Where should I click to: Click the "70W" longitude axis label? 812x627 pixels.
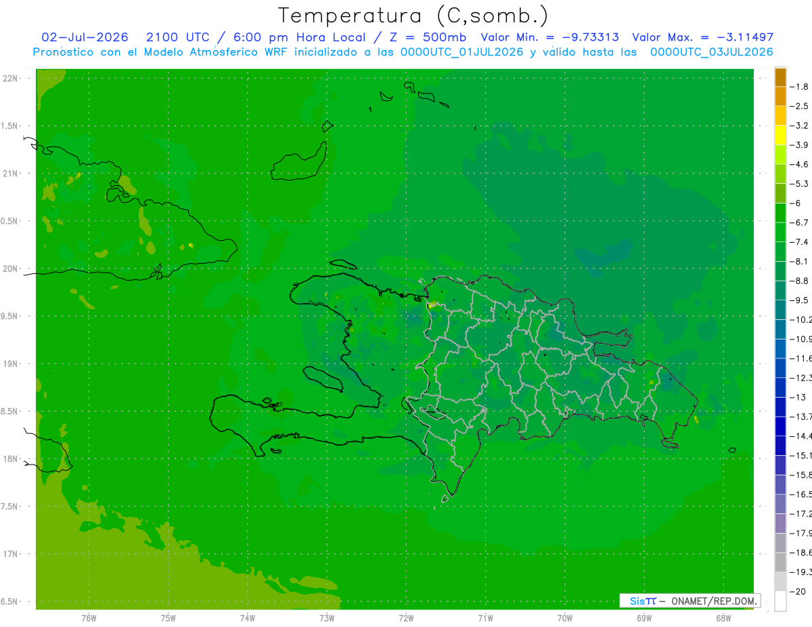click(564, 618)
